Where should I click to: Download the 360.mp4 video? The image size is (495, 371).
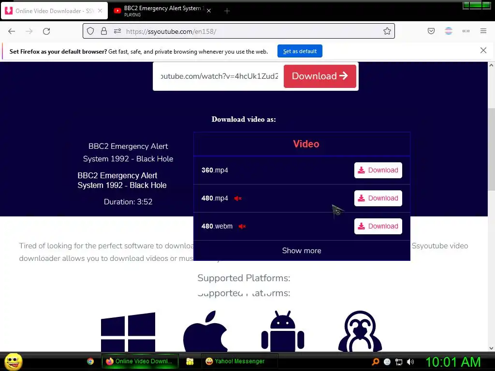[378, 171]
